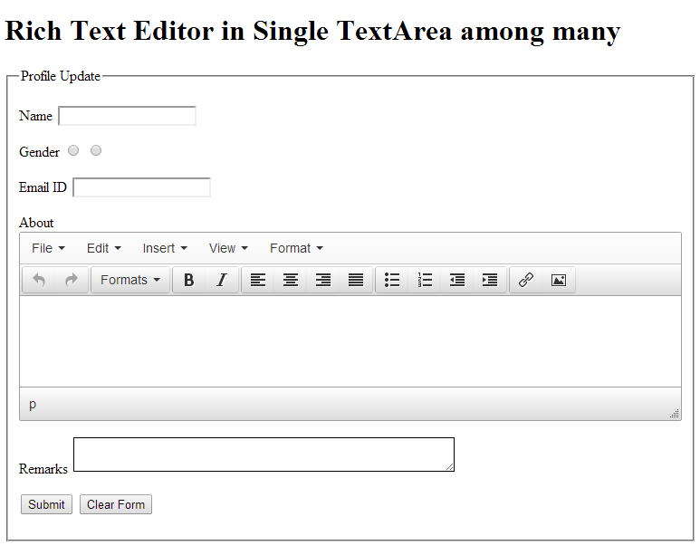Click inside the Remarks textarea
The image size is (700, 555).
point(264,455)
